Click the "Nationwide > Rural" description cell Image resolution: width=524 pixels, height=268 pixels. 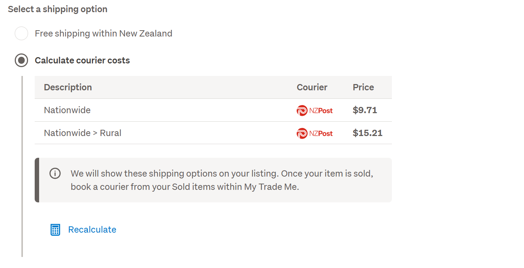point(83,133)
